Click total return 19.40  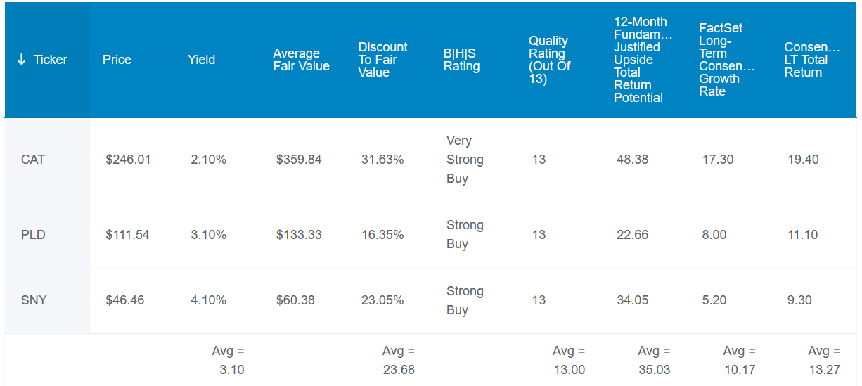click(803, 160)
